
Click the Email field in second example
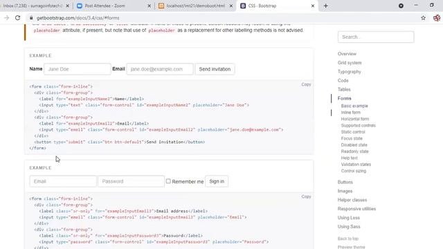coord(63,181)
